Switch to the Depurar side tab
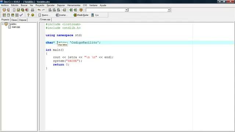 23,20
